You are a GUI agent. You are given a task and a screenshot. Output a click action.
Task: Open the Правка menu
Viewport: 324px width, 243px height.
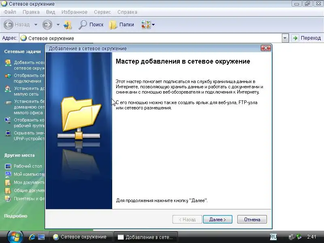31,12
